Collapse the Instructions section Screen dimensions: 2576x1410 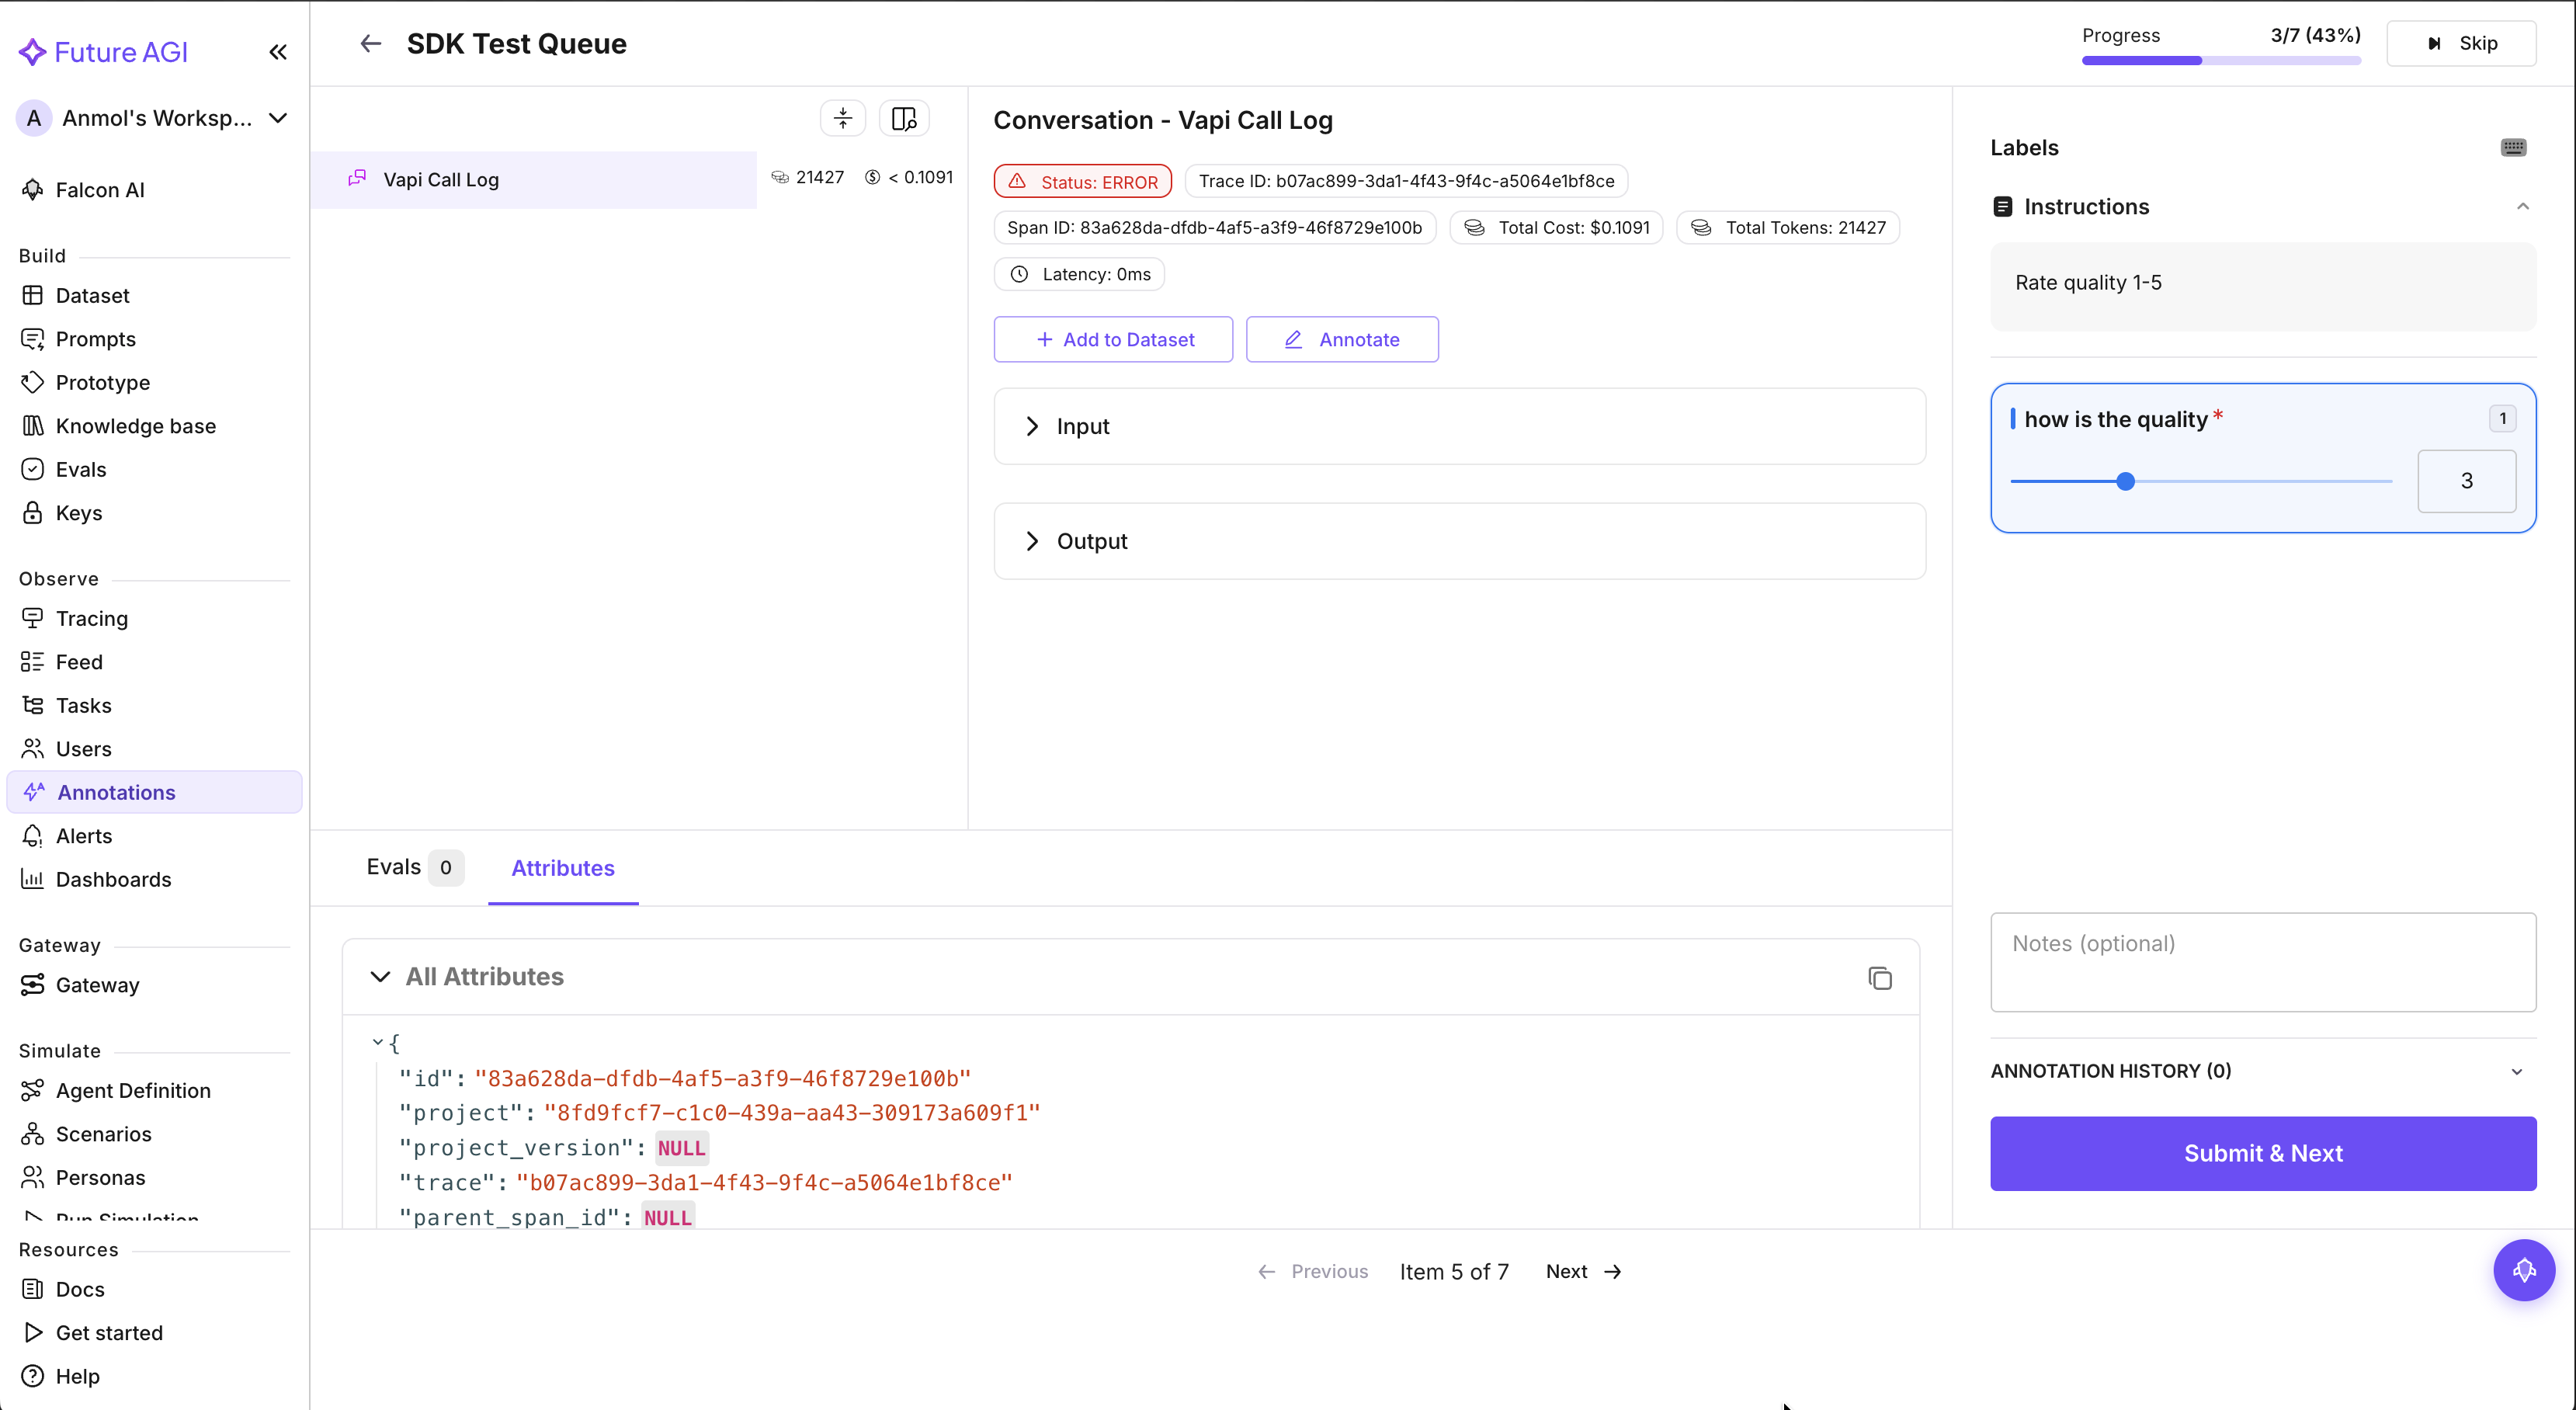coord(2522,207)
